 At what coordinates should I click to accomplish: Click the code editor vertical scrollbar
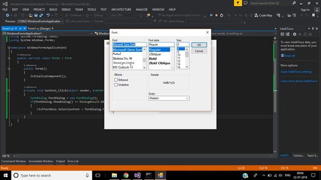275,85
